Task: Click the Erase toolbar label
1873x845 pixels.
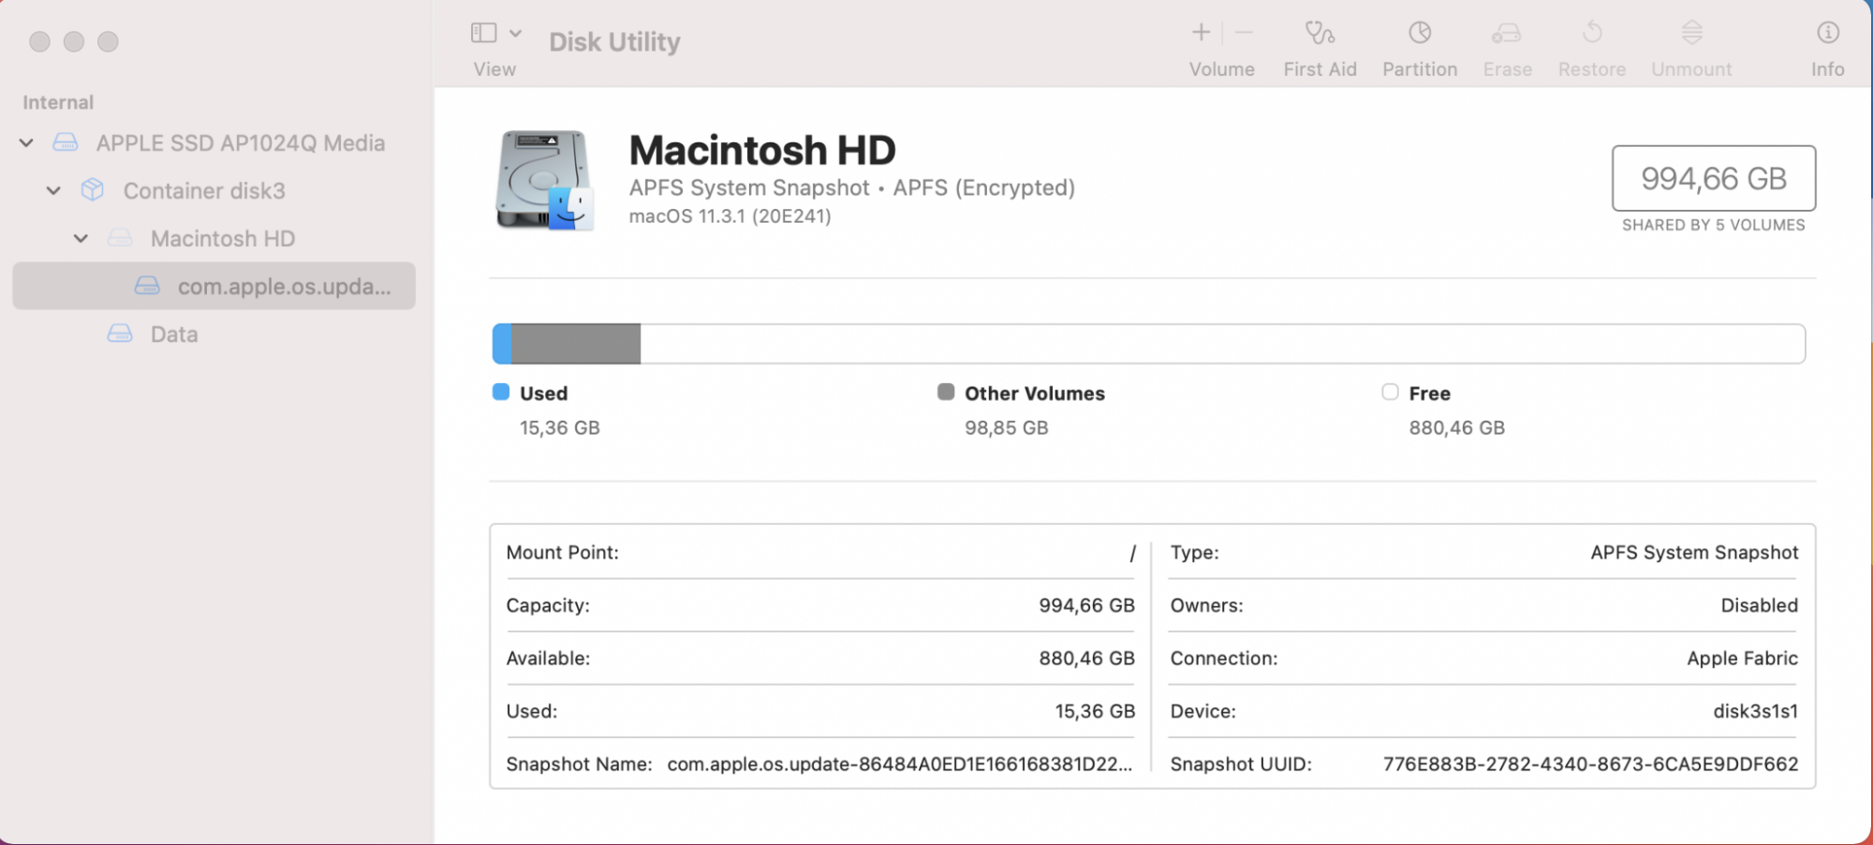Action: [1508, 69]
